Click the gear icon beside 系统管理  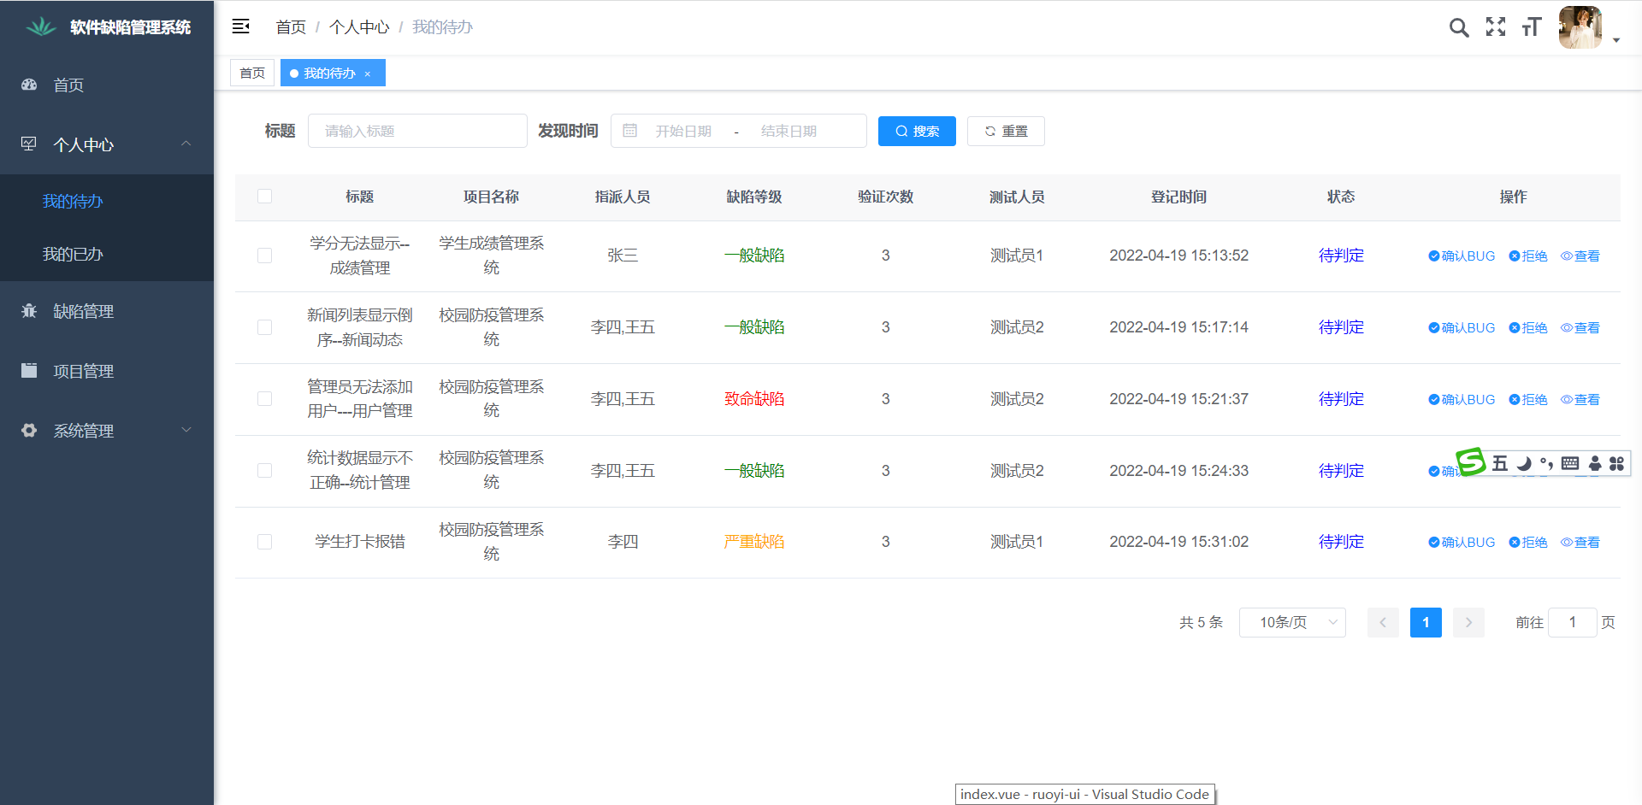[x=29, y=431]
